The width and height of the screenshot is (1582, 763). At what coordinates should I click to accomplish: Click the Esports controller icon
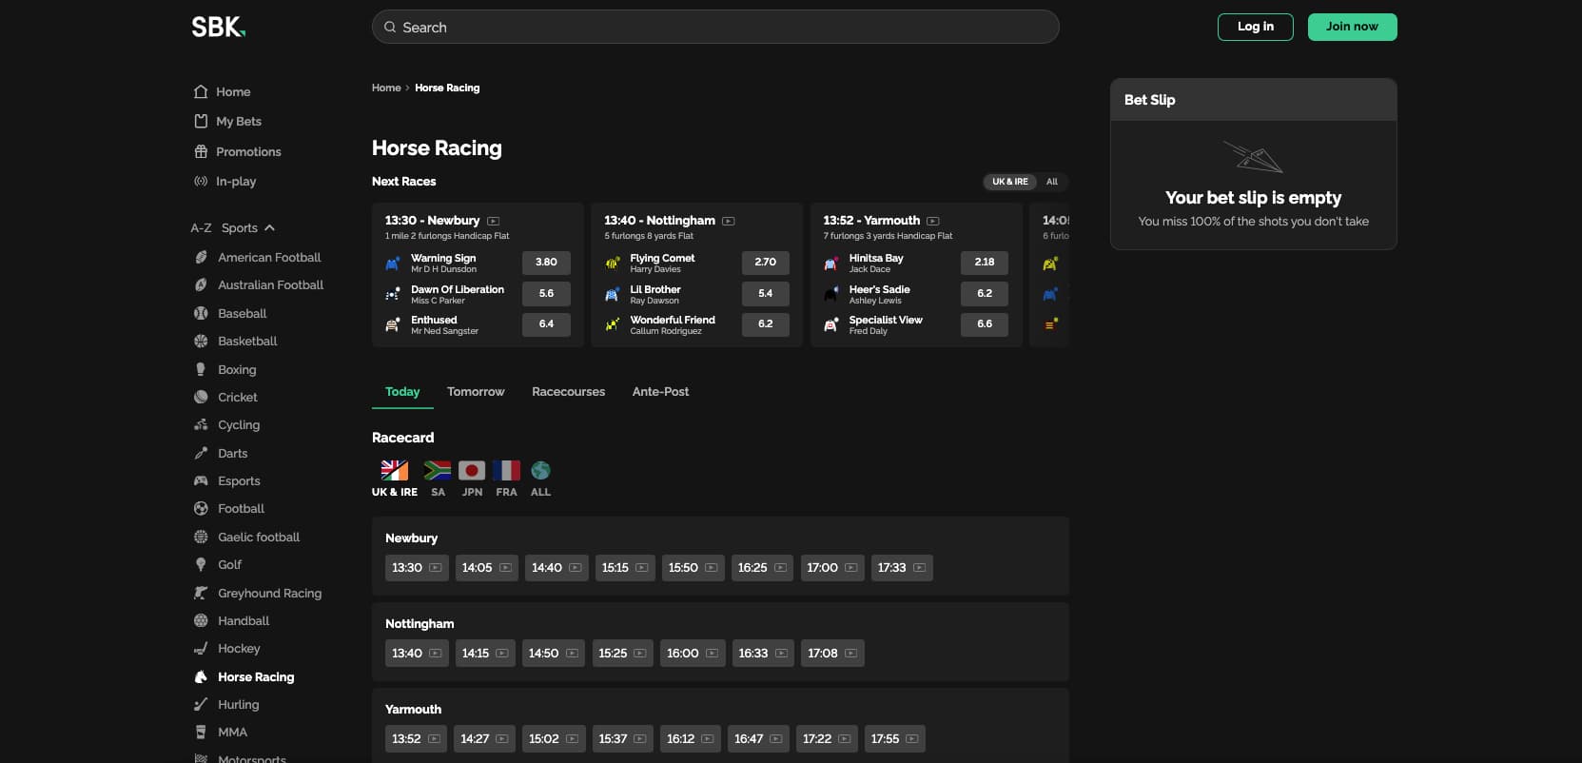click(201, 481)
